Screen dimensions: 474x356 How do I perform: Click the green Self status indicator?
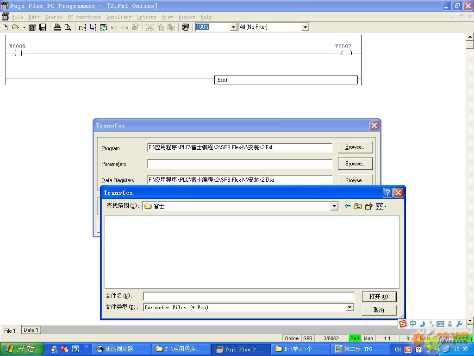355,338
